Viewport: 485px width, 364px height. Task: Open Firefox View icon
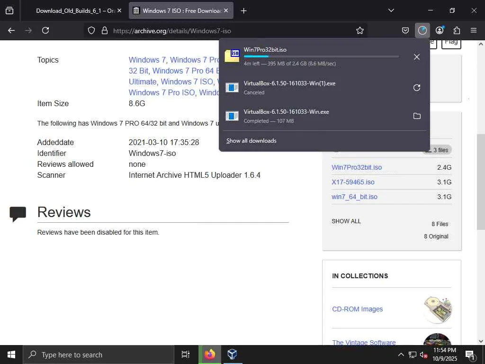[x=9, y=10]
